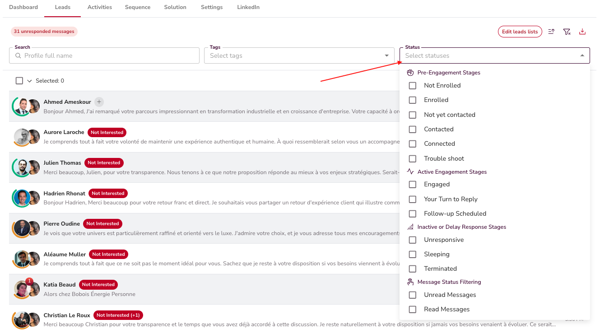Enable the Unread Messages filter checkbox

pos(412,295)
